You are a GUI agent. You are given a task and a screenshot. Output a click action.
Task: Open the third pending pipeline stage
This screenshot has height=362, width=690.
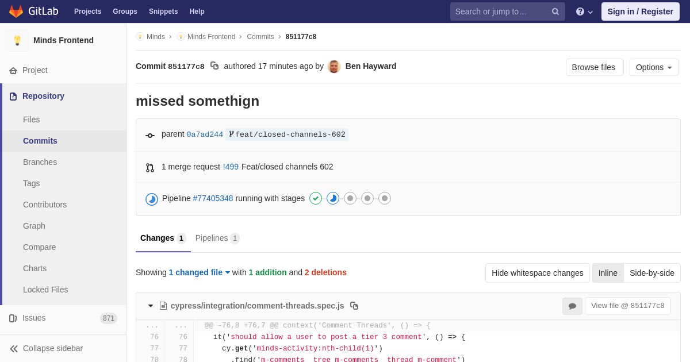click(x=350, y=198)
